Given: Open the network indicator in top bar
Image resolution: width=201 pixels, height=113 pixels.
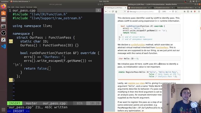Looking at the screenshot, I should tap(191, 1).
